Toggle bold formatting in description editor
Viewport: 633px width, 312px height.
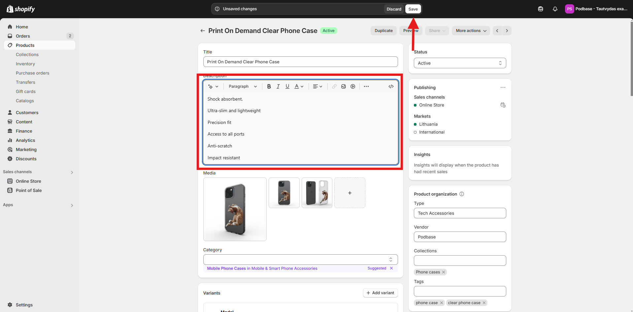[x=269, y=86]
